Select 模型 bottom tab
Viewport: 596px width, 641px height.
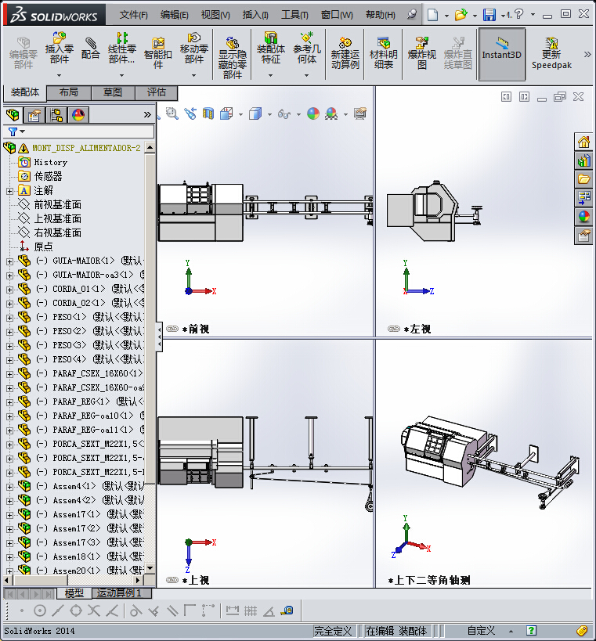[74, 592]
